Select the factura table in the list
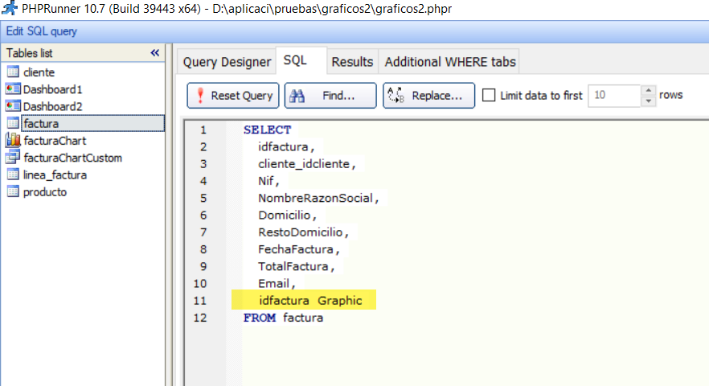The height and width of the screenshot is (386, 709). tap(41, 124)
